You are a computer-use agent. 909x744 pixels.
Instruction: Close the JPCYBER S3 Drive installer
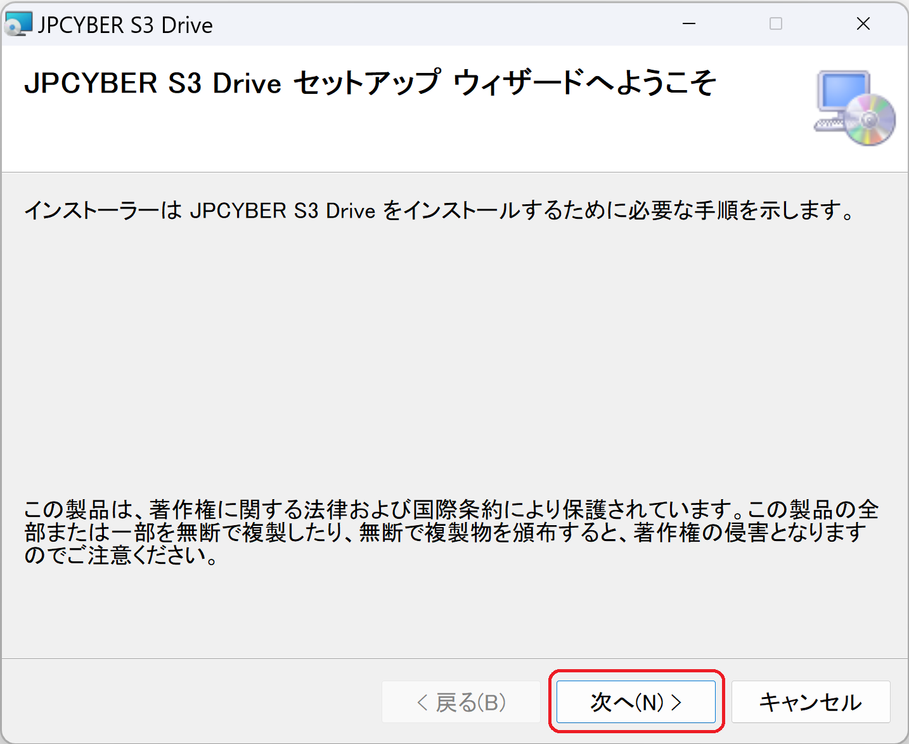click(863, 24)
